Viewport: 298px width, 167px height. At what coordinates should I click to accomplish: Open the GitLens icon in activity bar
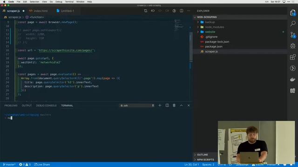click(x=293, y=68)
